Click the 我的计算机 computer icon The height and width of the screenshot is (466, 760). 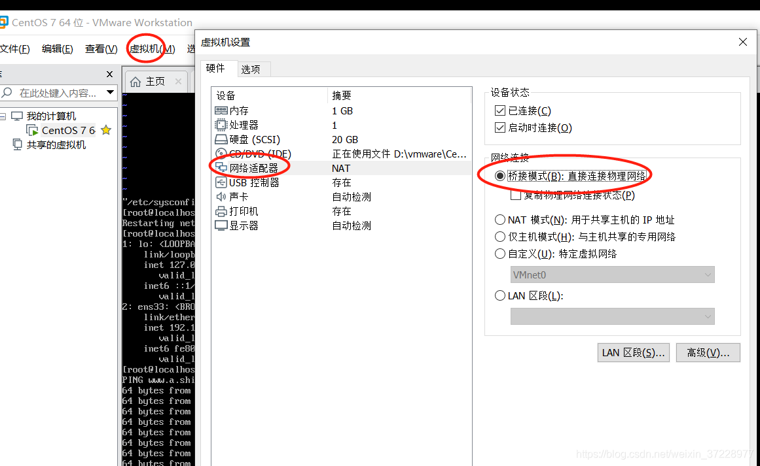(17, 116)
